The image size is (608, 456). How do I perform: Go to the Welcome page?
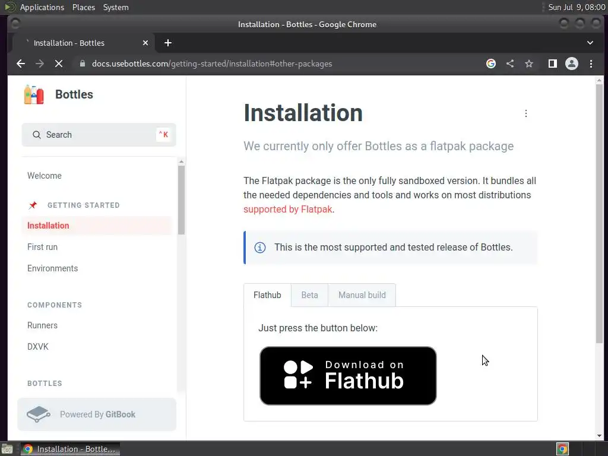click(x=44, y=176)
